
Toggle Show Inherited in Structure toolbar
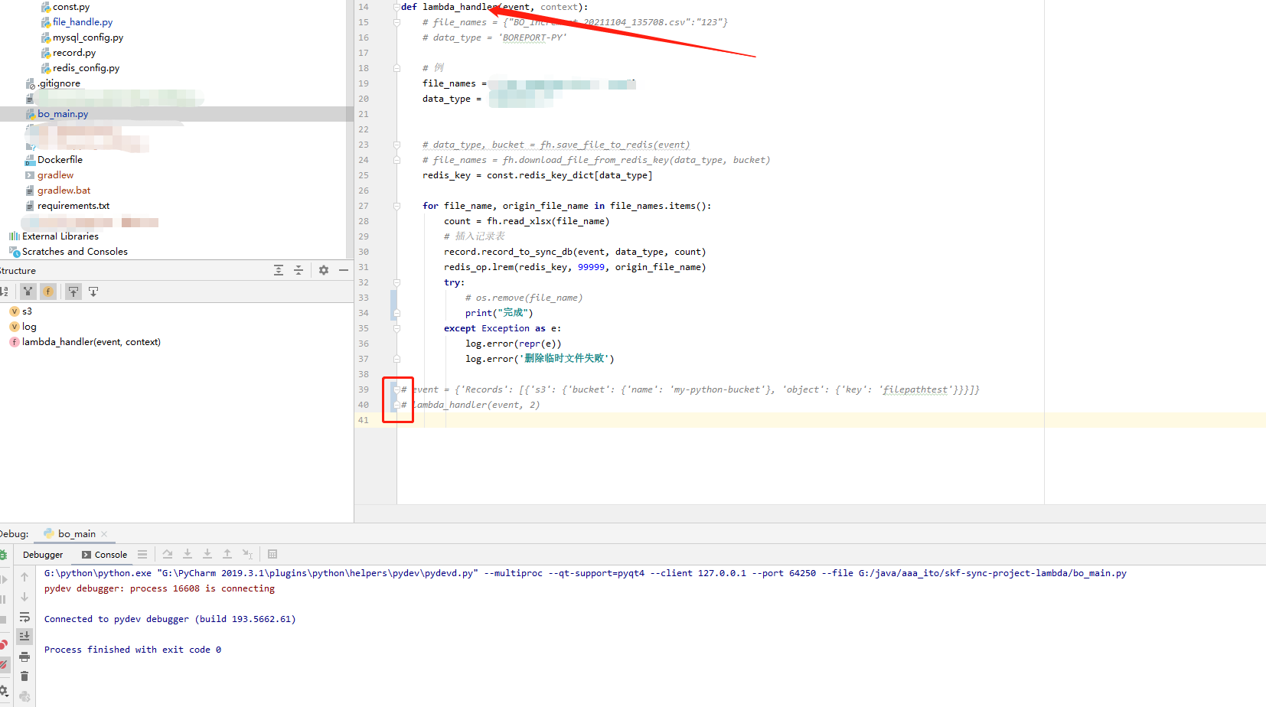(28, 292)
